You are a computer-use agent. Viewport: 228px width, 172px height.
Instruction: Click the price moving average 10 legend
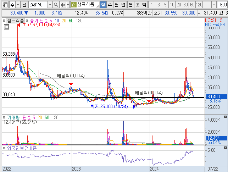(57, 21)
